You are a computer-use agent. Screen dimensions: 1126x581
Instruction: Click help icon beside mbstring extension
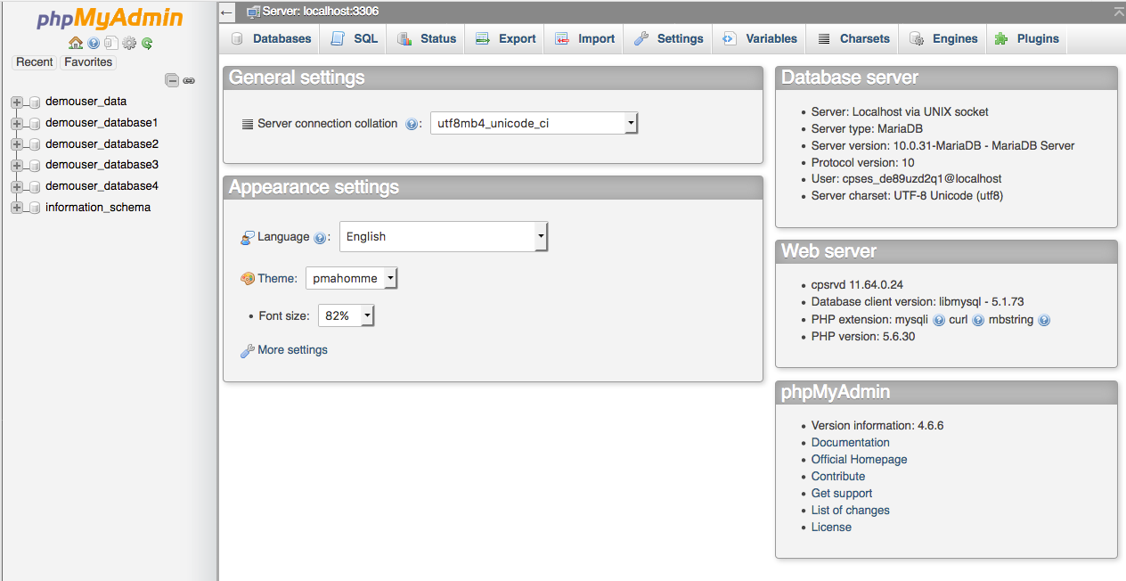(x=1043, y=319)
